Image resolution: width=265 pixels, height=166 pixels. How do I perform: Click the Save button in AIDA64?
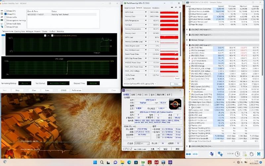[47, 90]
